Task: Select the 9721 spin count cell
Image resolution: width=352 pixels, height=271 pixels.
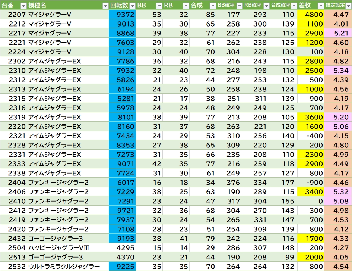Action: click(122, 211)
